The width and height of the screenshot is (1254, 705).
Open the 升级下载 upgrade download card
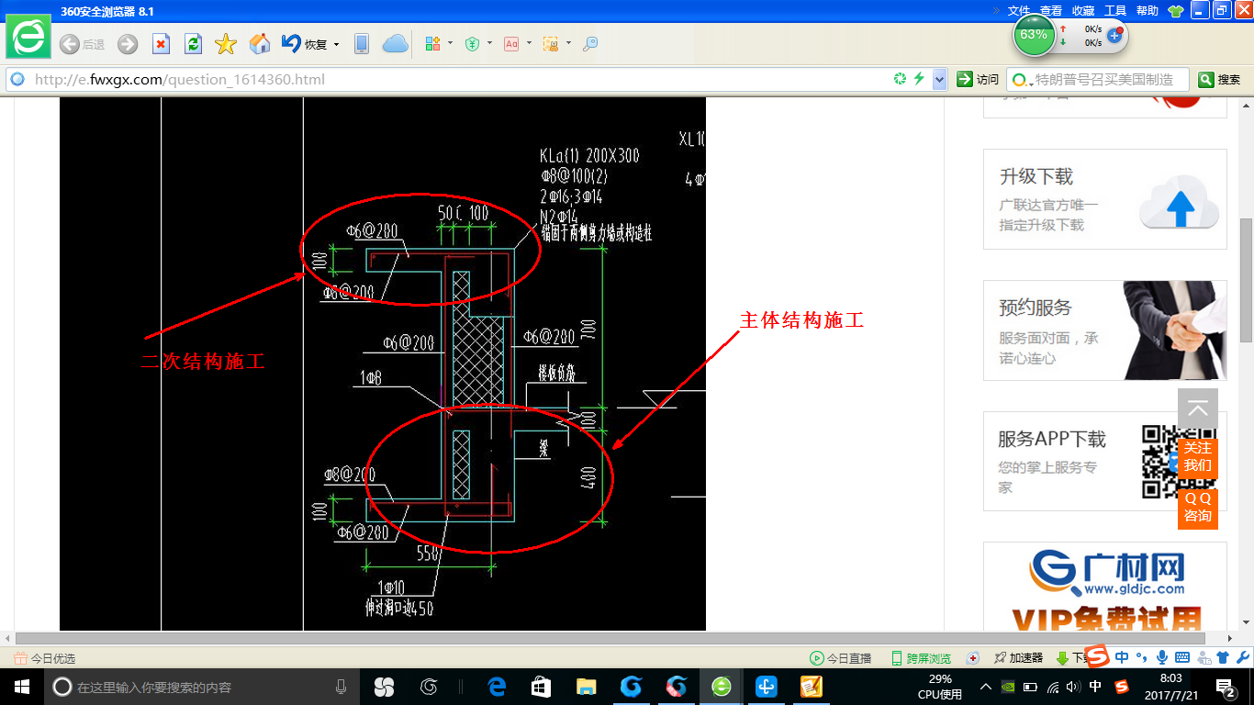tap(1105, 198)
